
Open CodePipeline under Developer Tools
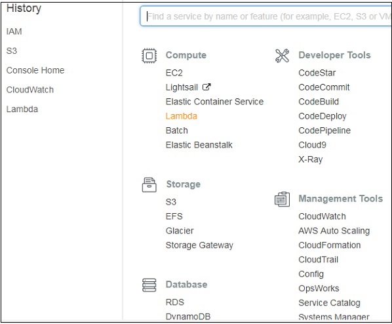point(324,131)
